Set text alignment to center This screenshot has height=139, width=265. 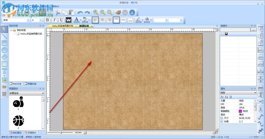[x=102, y=20]
